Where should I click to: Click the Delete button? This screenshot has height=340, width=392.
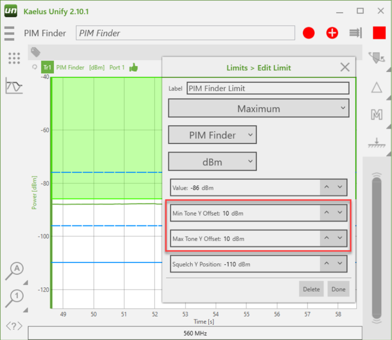[311, 289]
